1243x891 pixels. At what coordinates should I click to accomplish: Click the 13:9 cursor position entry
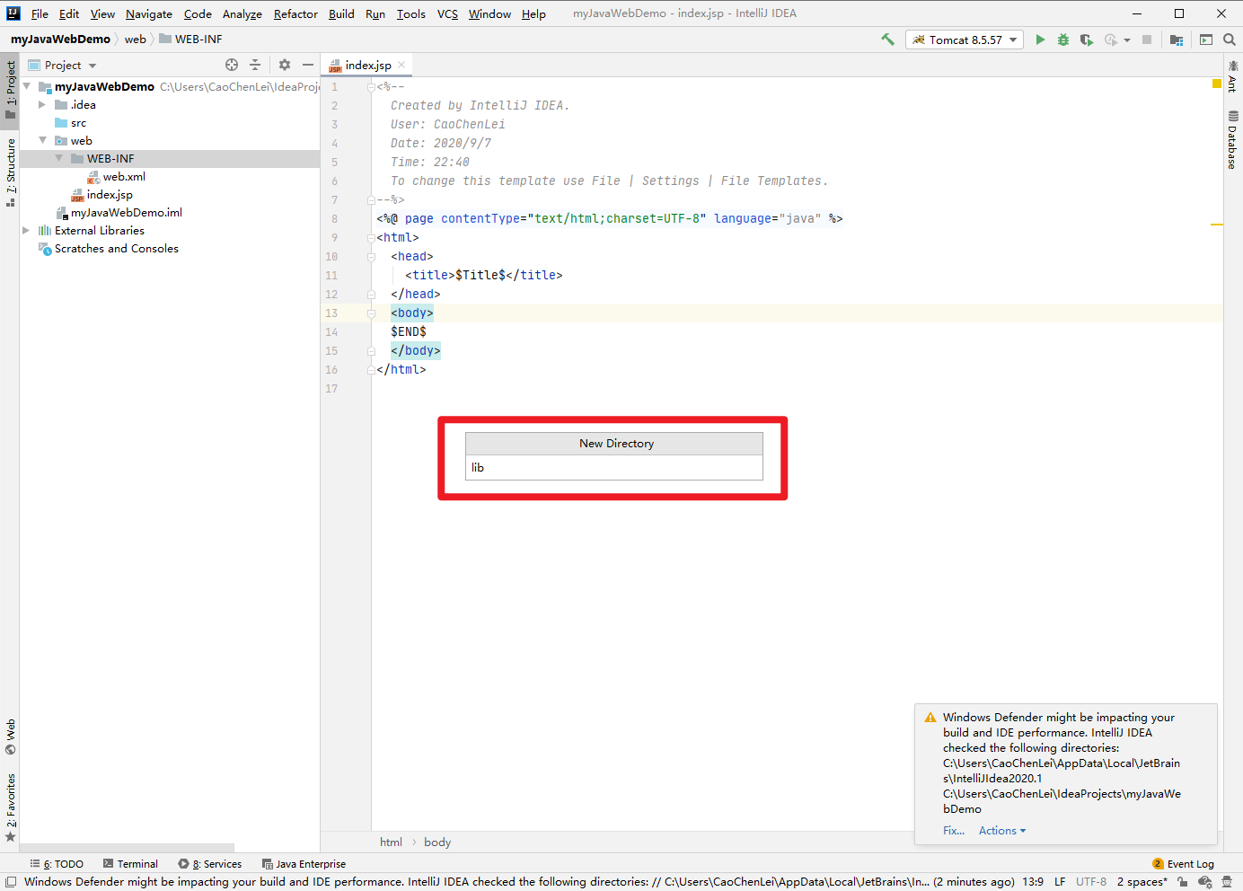(x=1033, y=882)
